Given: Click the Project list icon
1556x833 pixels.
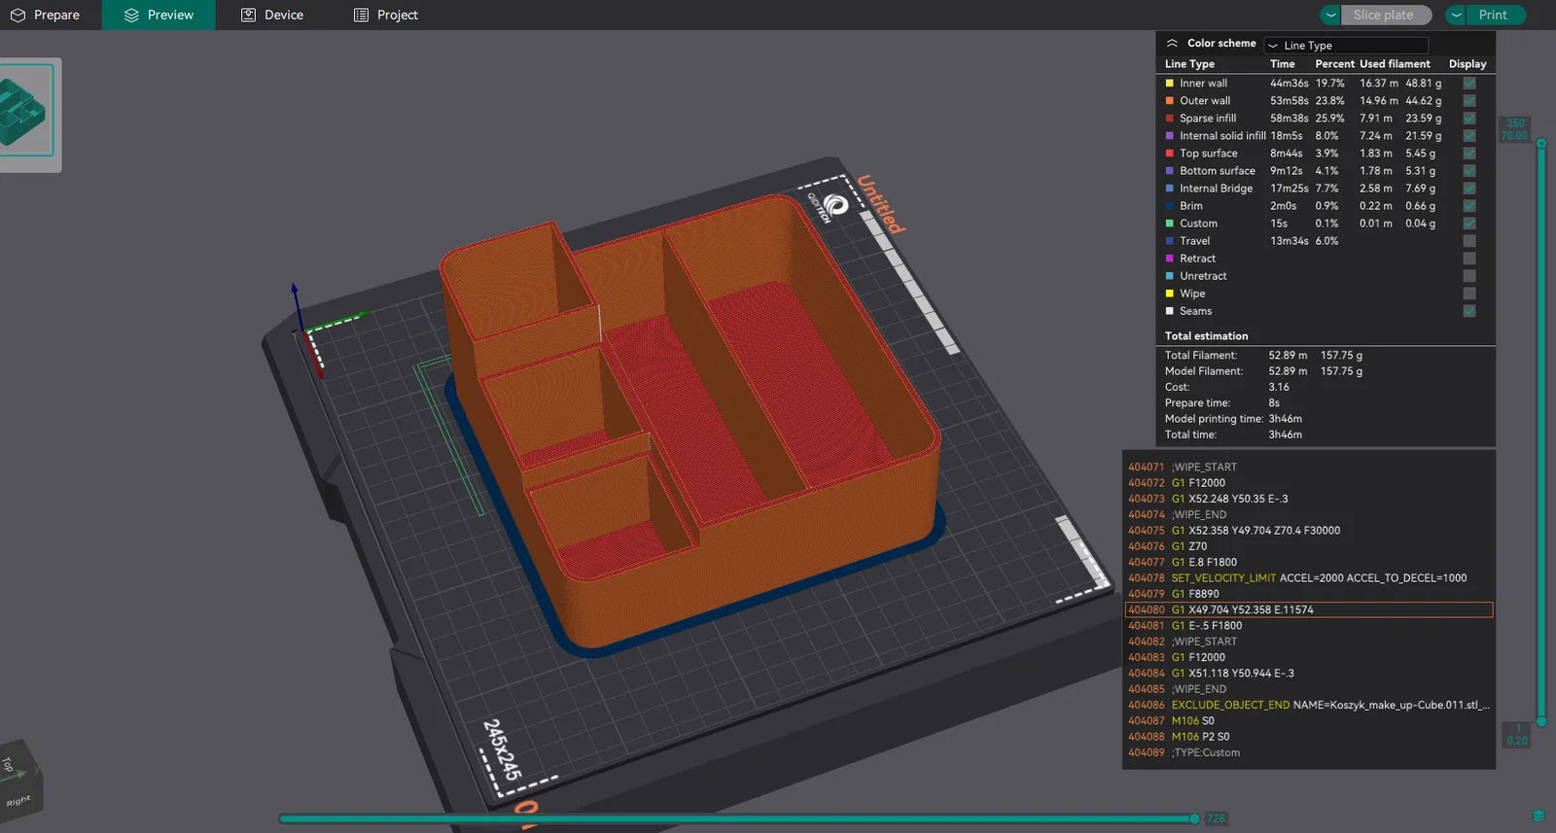Looking at the screenshot, I should (361, 15).
